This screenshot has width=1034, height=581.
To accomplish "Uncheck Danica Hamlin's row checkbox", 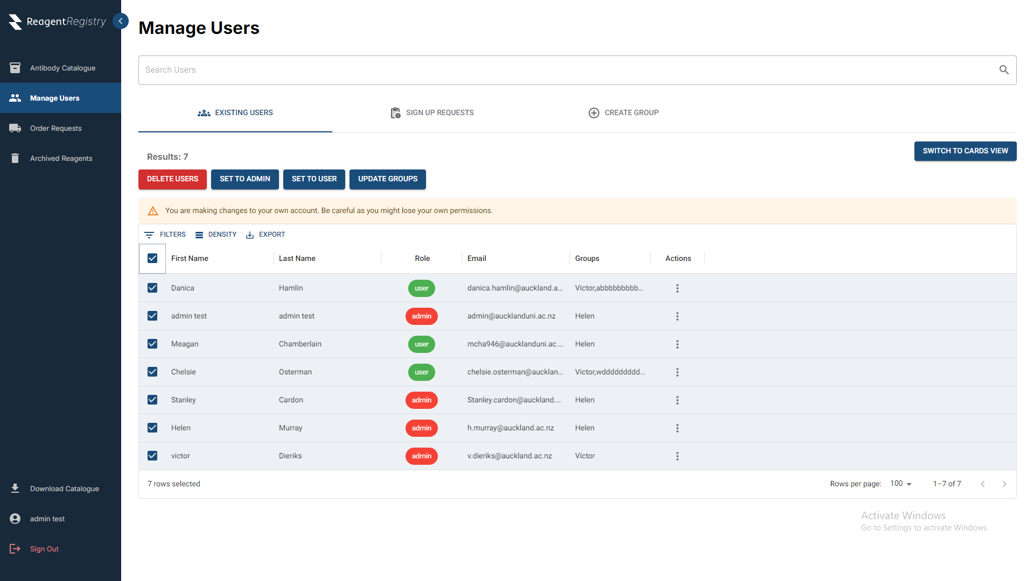I will coord(152,288).
